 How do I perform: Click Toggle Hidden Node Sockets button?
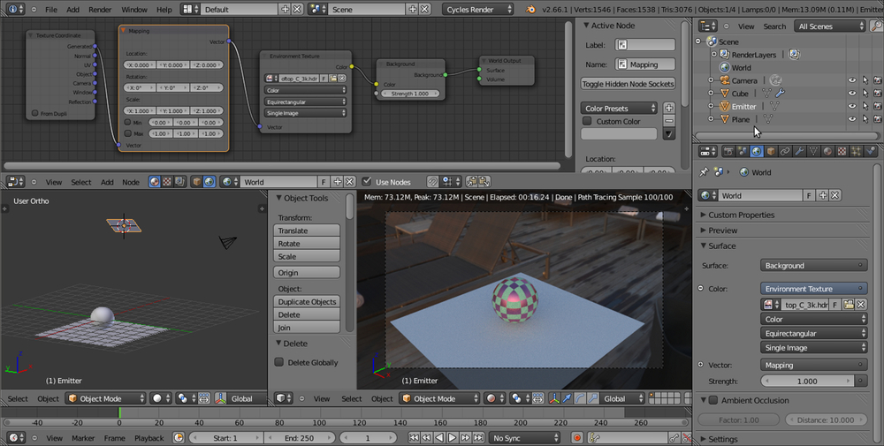(x=628, y=84)
